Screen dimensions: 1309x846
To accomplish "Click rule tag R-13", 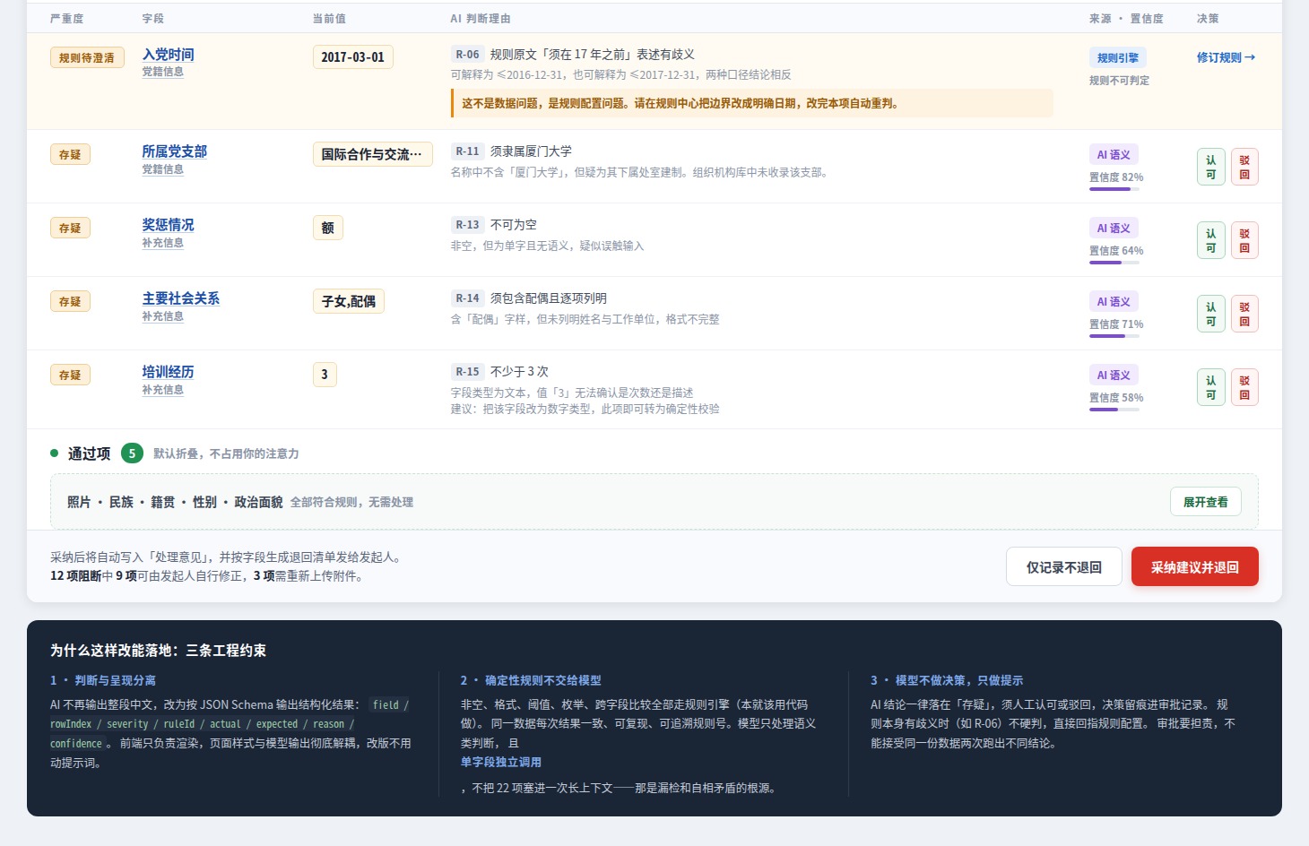I will point(467,225).
